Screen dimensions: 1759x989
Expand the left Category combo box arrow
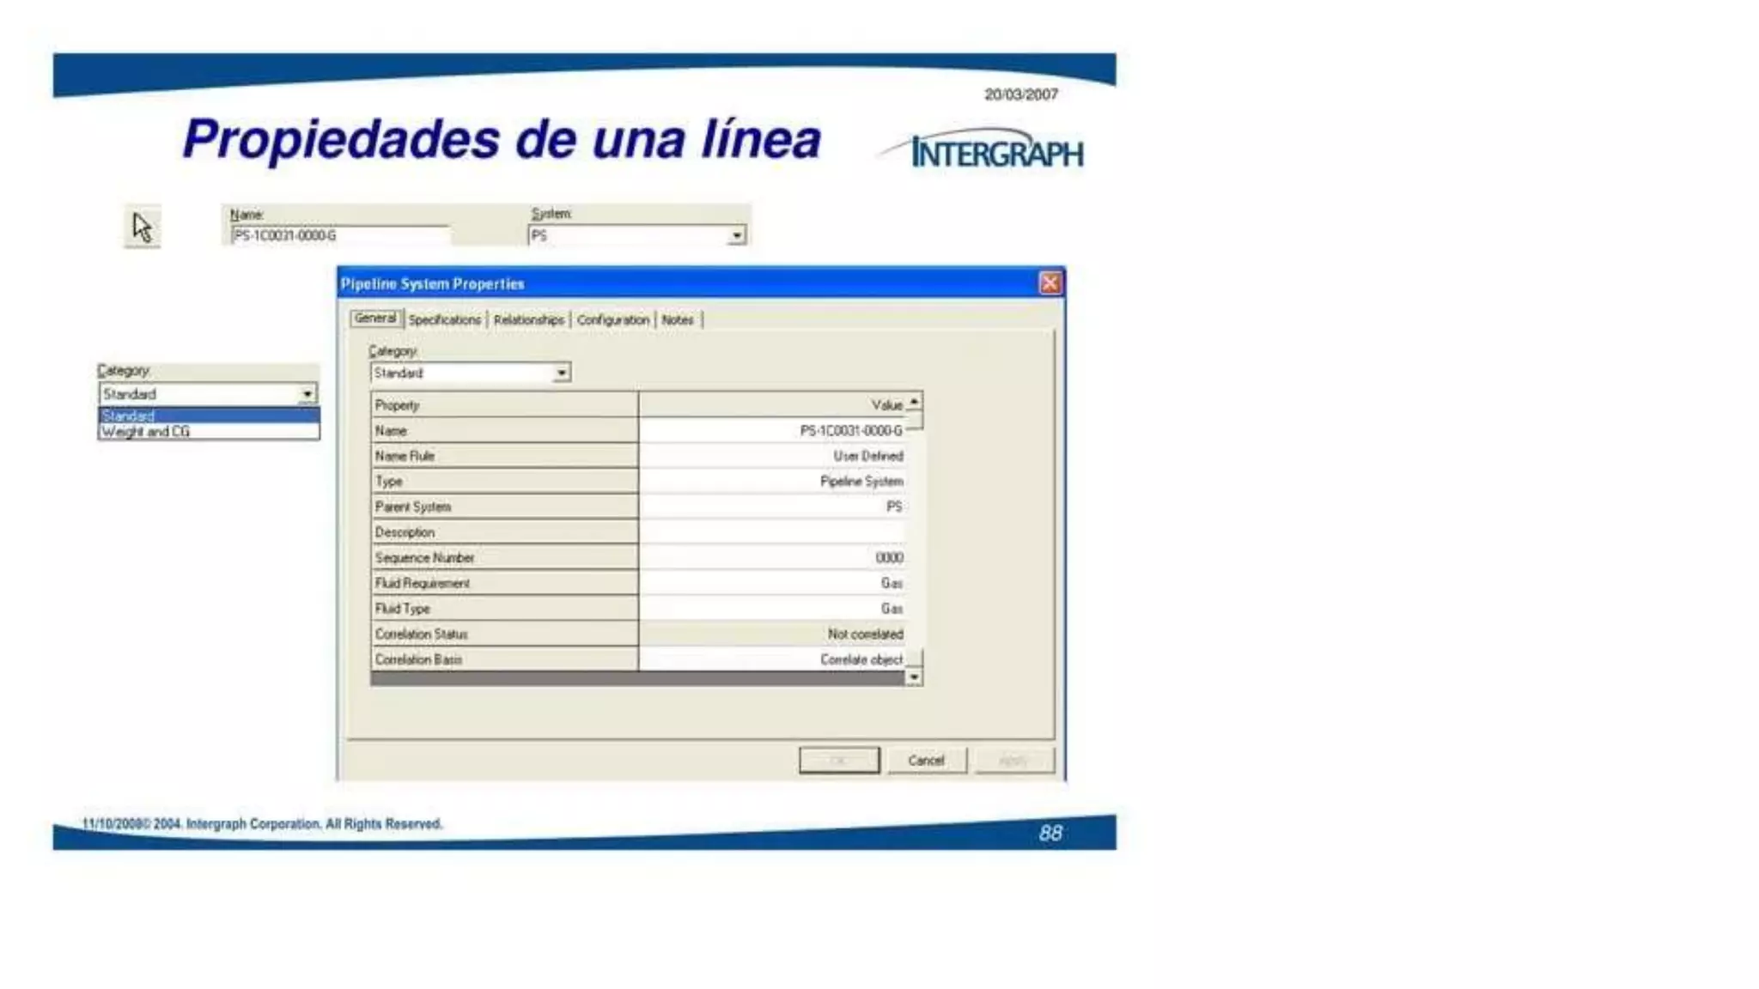pyautogui.click(x=307, y=394)
